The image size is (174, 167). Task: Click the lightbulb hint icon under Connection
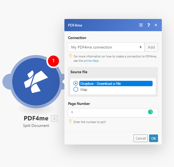(70, 56)
